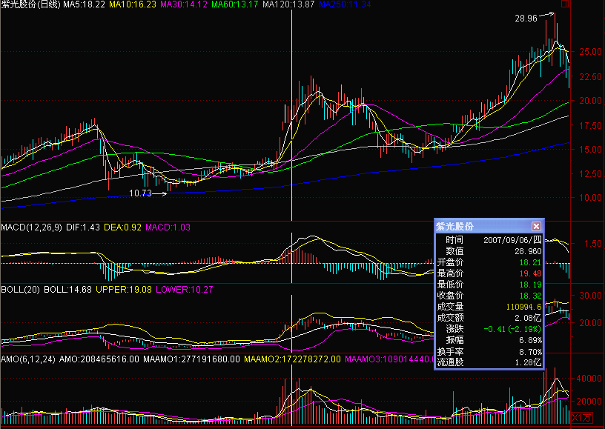Click the AMO(6,12,24) indicator title
Image resolution: width=605 pixels, height=429 pixels.
28,359
